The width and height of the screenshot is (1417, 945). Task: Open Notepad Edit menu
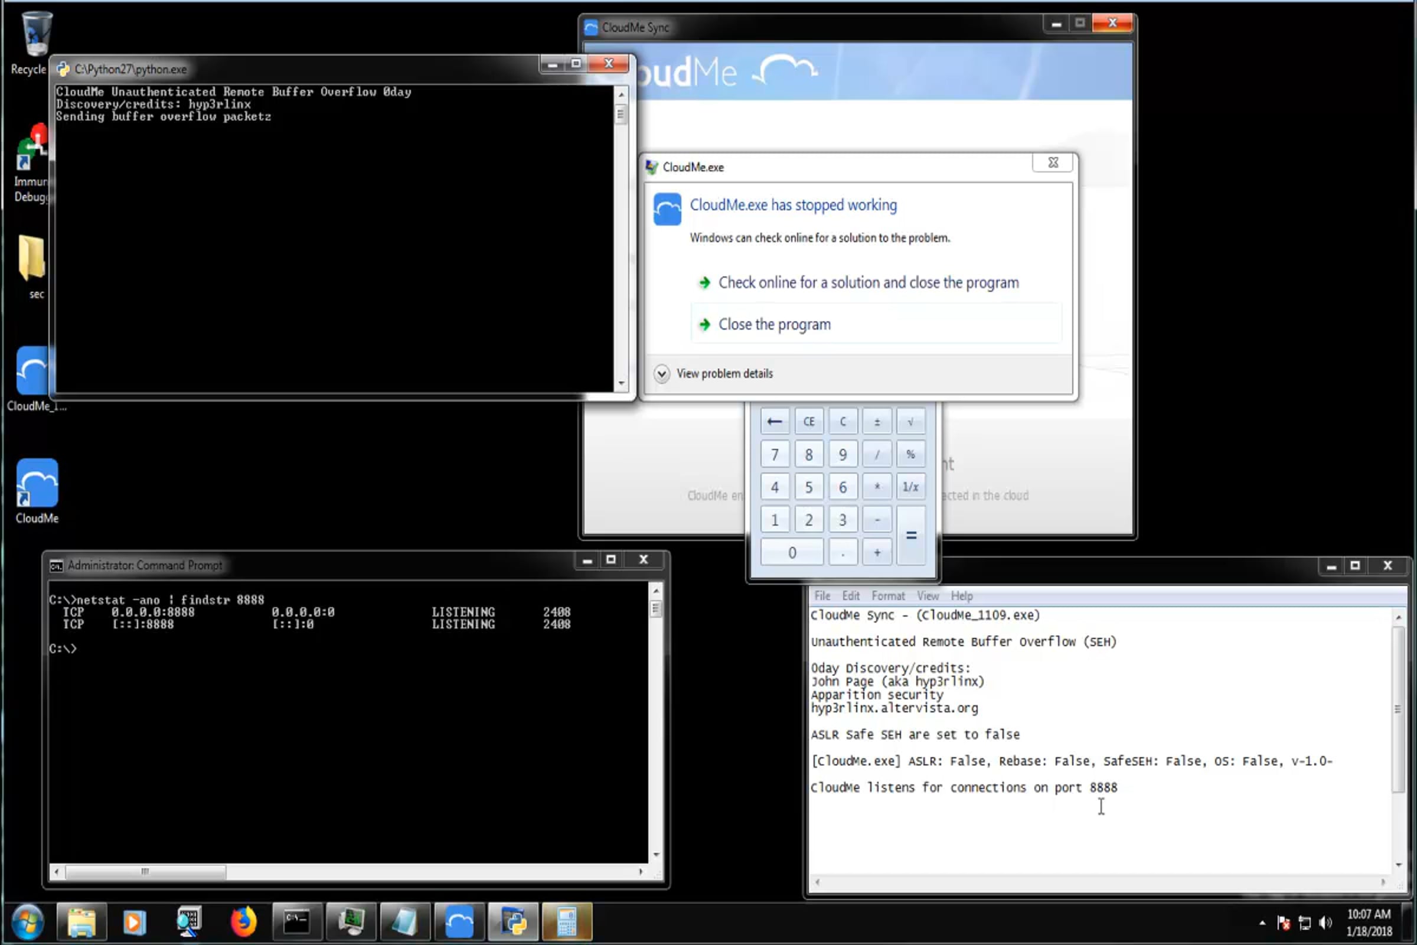tap(851, 595)
